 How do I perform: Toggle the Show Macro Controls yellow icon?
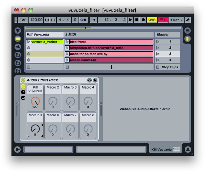tap(23, 87)
